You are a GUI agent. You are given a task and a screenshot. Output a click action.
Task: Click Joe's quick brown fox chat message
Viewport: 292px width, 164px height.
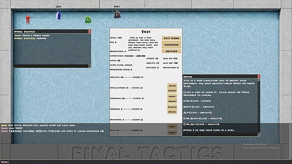tap(38, 125)
